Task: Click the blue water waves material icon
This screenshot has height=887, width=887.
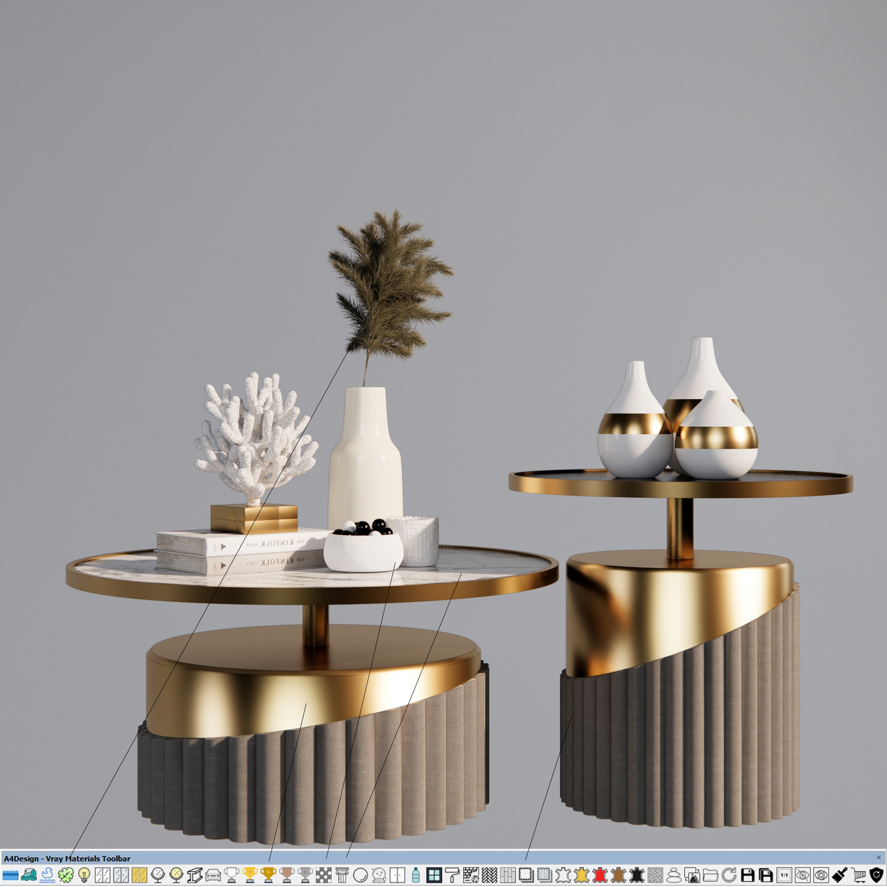Action: (10, 875)
